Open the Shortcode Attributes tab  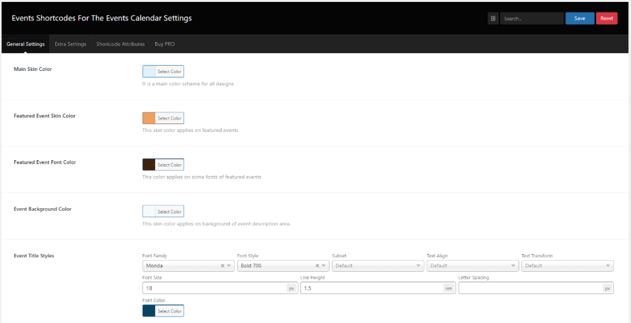(120, 44)
